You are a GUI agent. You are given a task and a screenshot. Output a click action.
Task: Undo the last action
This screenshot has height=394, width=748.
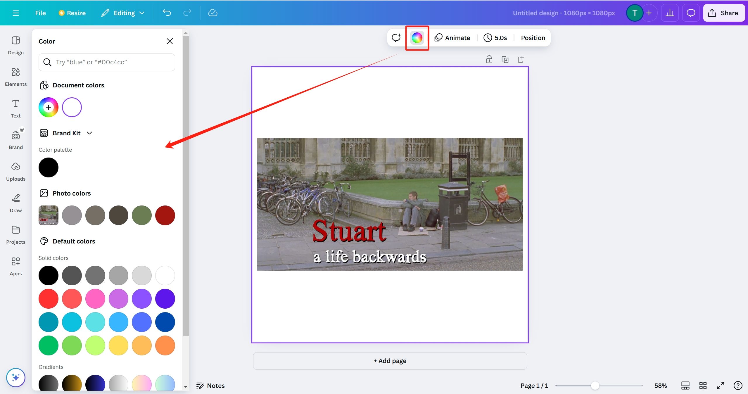tap(167, 13)
